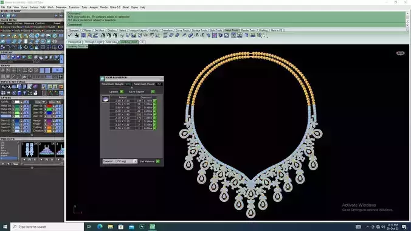Expand the Metal 01 layer dropdown arrow

pyautogui.click(x=13, y=106)
